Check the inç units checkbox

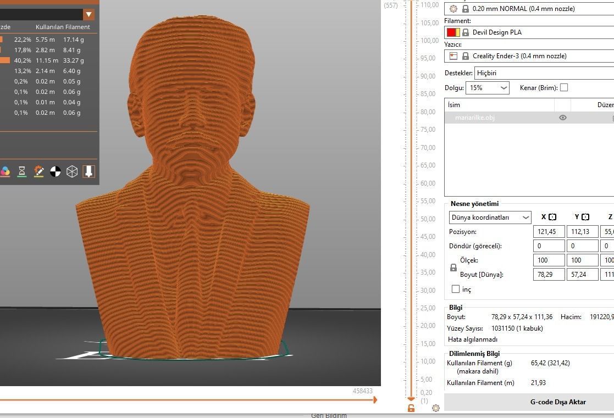coord(455,289)
